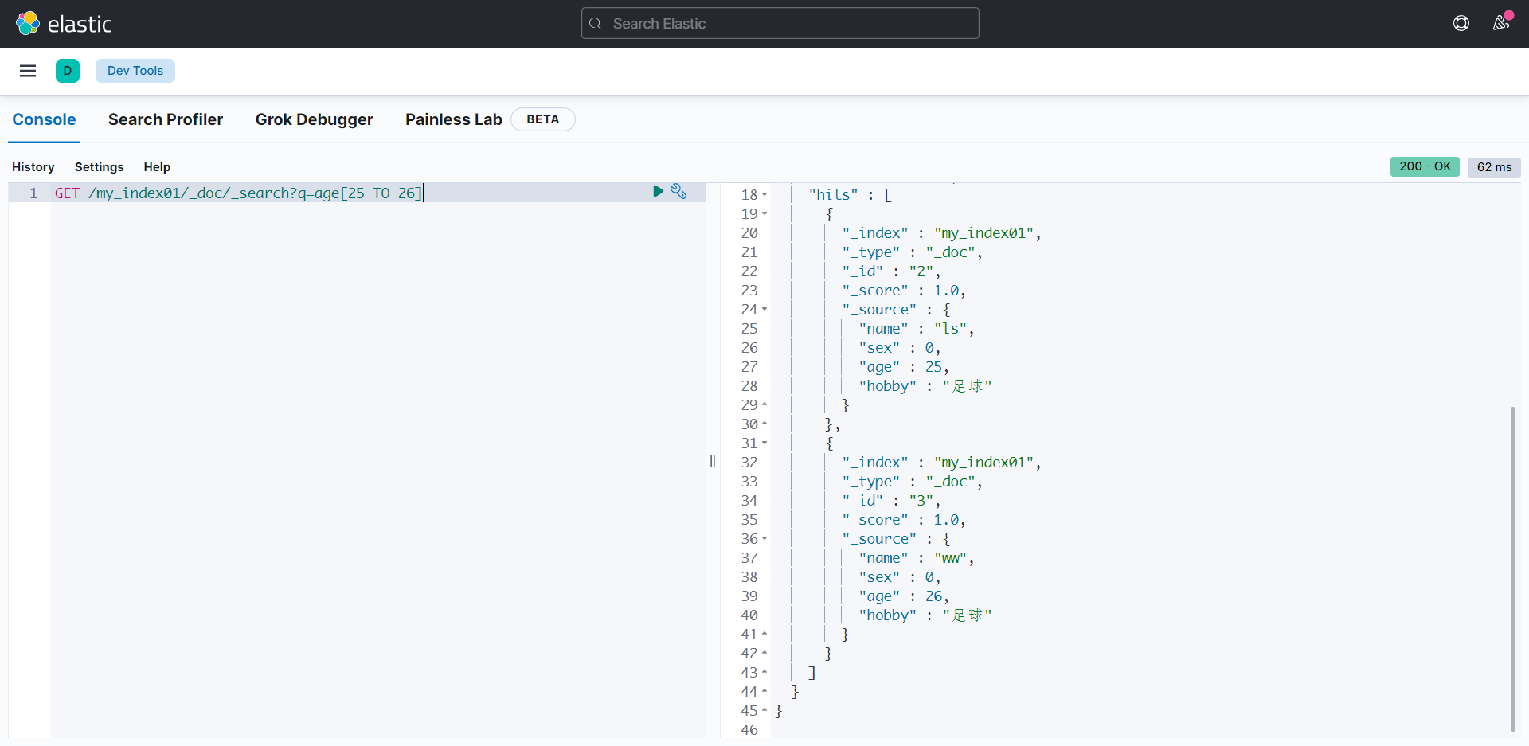Collapse the object at line 19
The height and width of the screenshot is (746, 1529).
pos(764,214)
